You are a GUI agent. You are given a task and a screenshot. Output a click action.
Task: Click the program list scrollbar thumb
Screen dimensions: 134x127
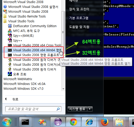[63, 32]
